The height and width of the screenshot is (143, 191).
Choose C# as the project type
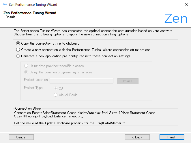[55, 89]
